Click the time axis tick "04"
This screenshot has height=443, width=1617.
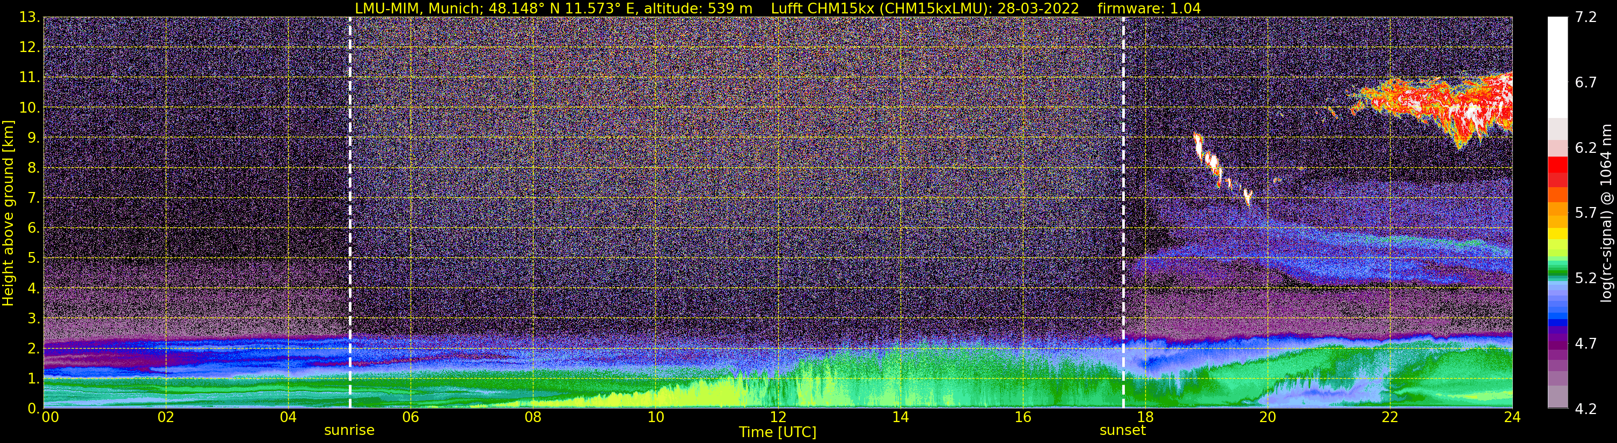(288, 417)
